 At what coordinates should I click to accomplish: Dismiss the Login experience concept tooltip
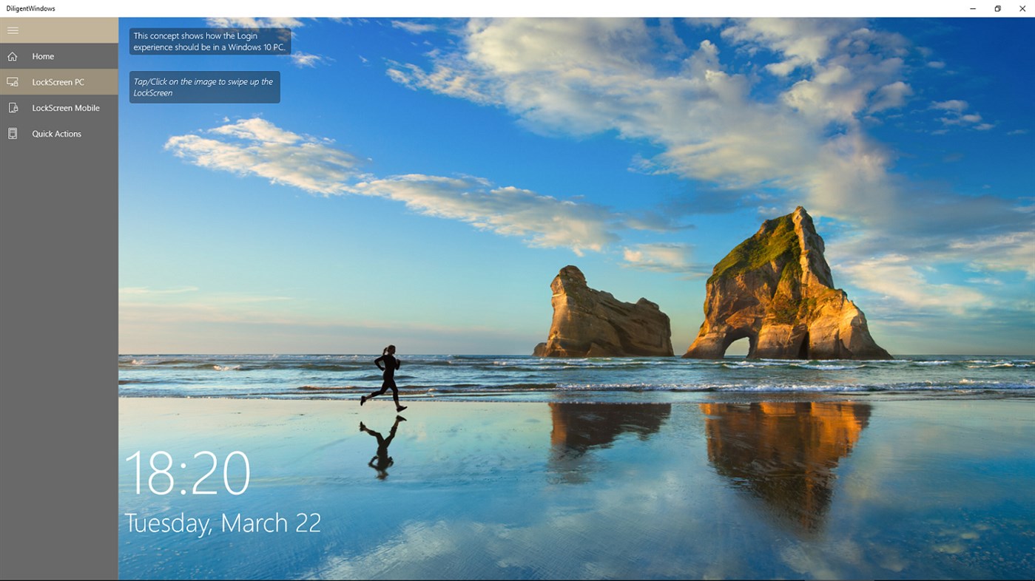(209, 41)
